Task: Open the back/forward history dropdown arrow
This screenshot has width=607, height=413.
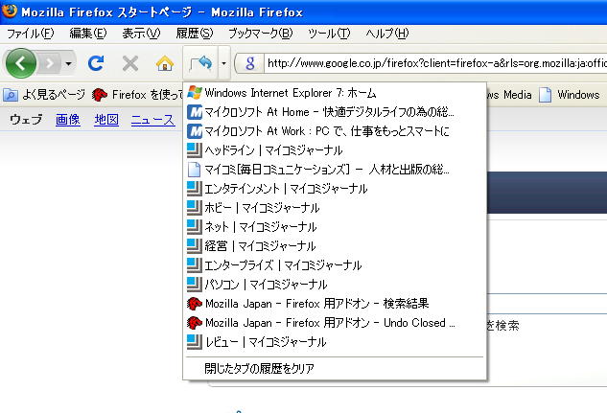Action: point(68,63)
